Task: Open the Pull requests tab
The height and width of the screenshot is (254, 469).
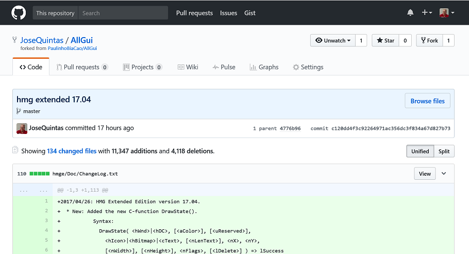Action: [x=82, y=67]
